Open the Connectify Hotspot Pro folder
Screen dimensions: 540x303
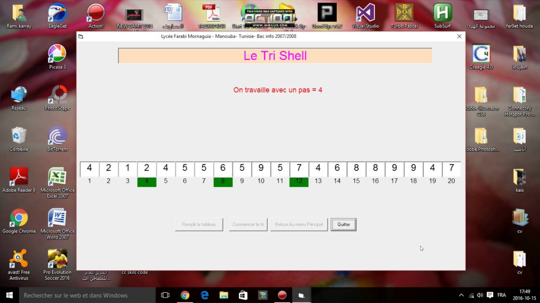pos(519,101)
